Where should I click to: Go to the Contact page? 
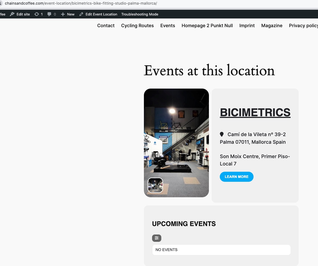tap(106, 26)
